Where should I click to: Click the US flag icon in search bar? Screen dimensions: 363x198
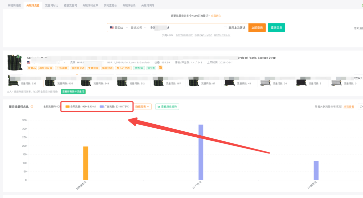(x=112, y=28)
